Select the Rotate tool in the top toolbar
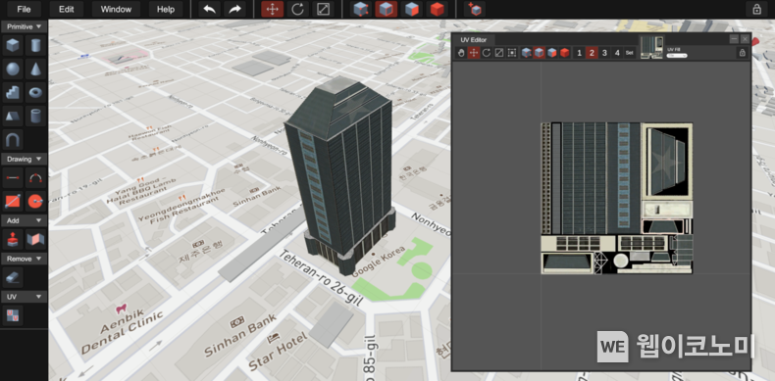Image resolution: width=775 pixels, height=381 pixels. (297, 10)
